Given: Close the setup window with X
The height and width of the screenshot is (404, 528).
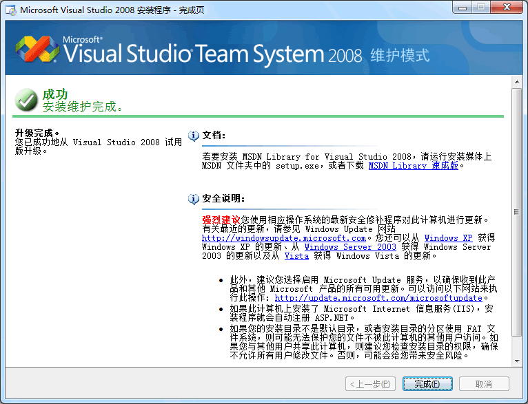Looking at the screenshot, I should pos(507,8).
